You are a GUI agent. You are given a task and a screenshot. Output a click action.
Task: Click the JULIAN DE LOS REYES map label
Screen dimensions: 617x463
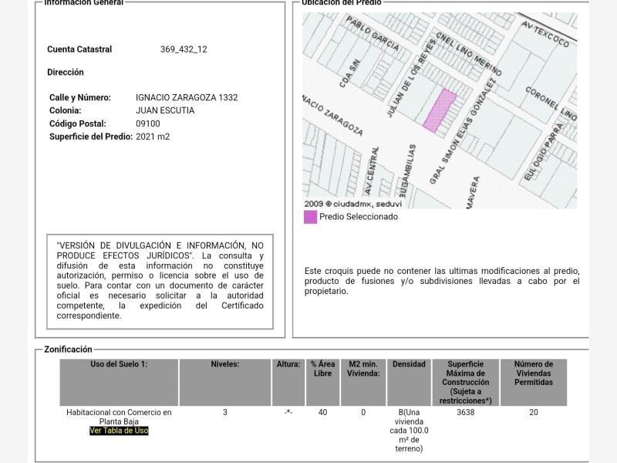pos(411,78)
